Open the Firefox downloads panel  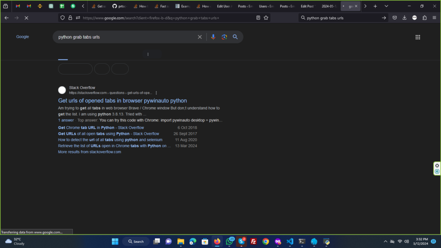404,18
